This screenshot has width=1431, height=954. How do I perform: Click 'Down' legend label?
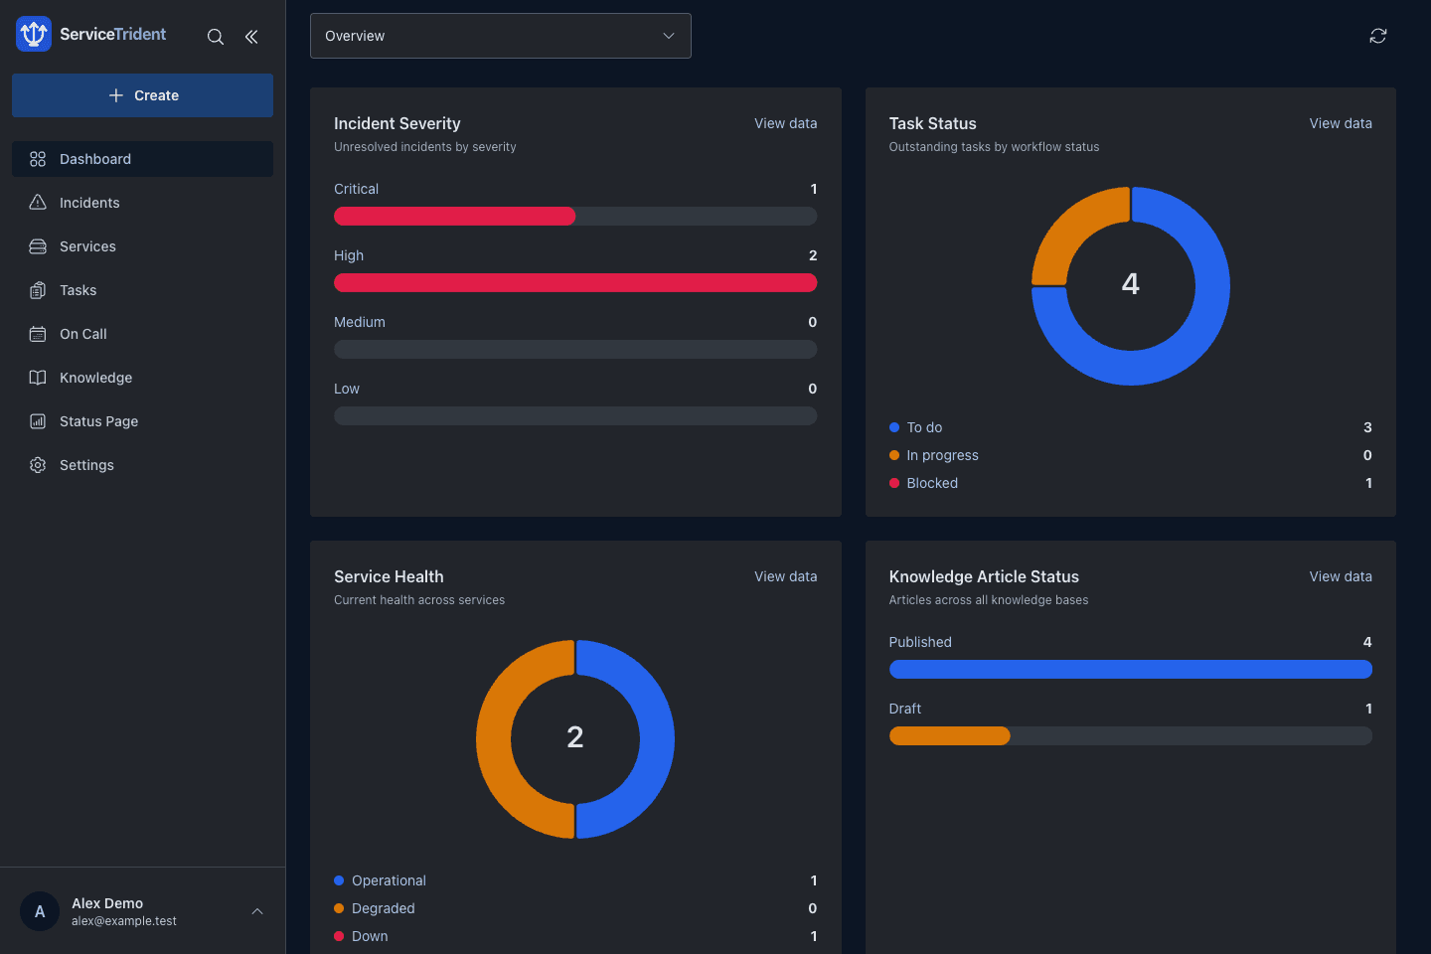click(x=370, y=936)
